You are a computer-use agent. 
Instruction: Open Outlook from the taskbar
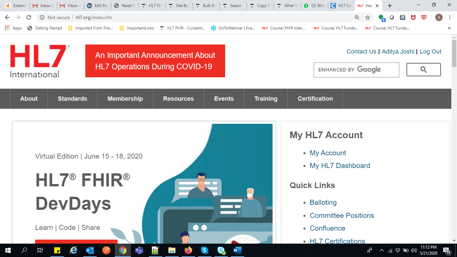point(90,250)
